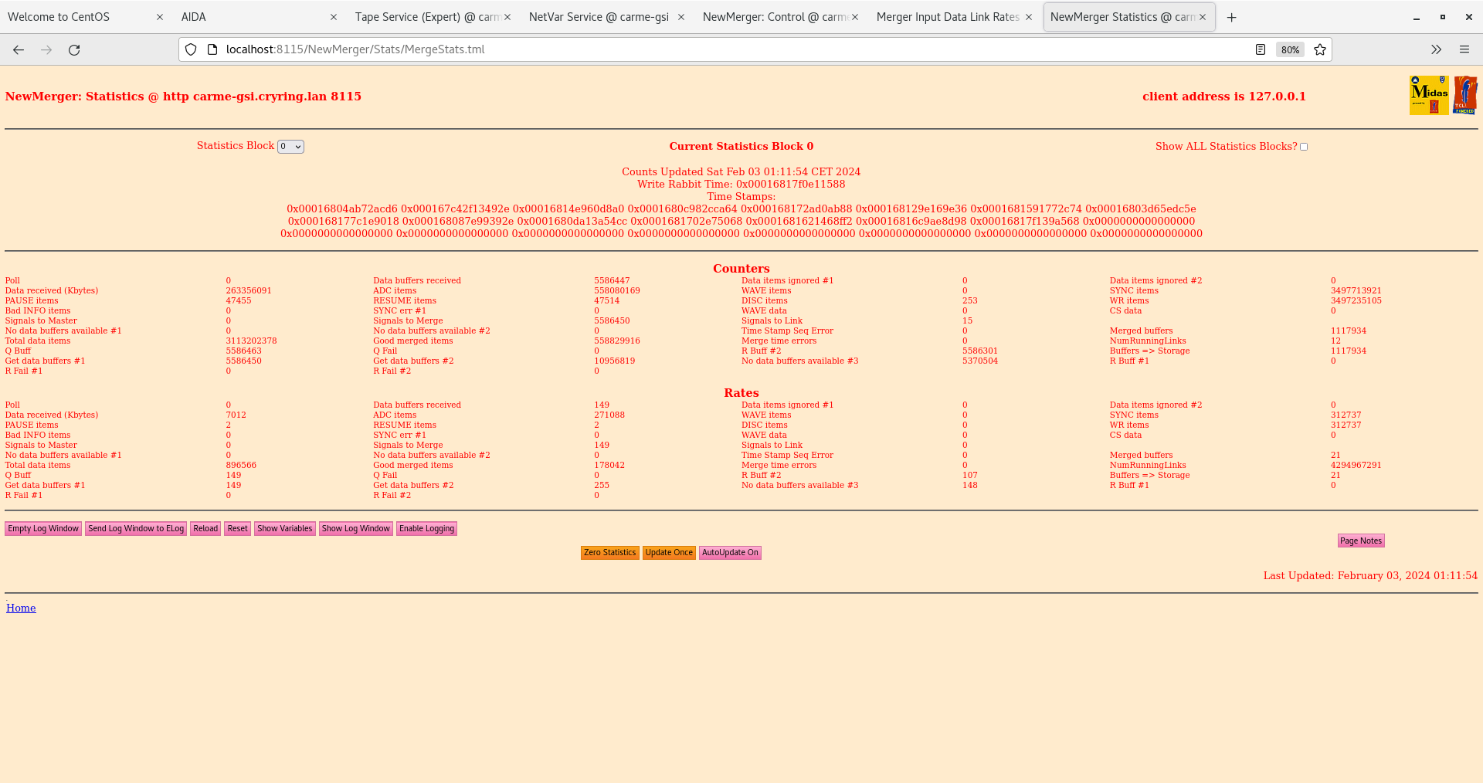Click the Midas logo image

coord(1429,95)
